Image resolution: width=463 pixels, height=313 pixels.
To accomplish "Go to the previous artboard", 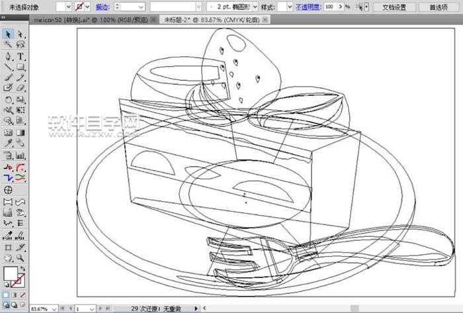I will coord(71,308).
